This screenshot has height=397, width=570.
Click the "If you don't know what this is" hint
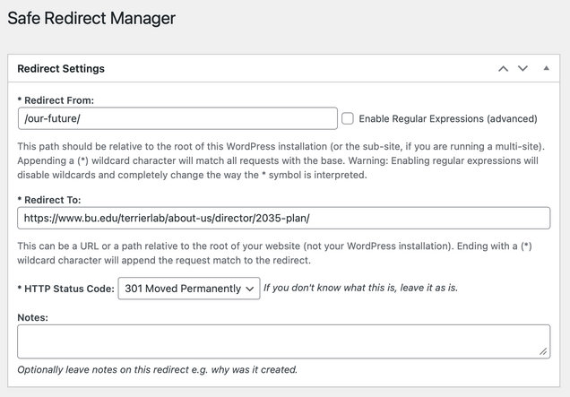[360, 288]
